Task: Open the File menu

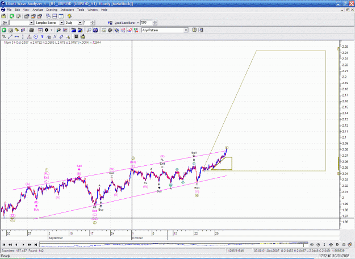Action: coord(9,10)
